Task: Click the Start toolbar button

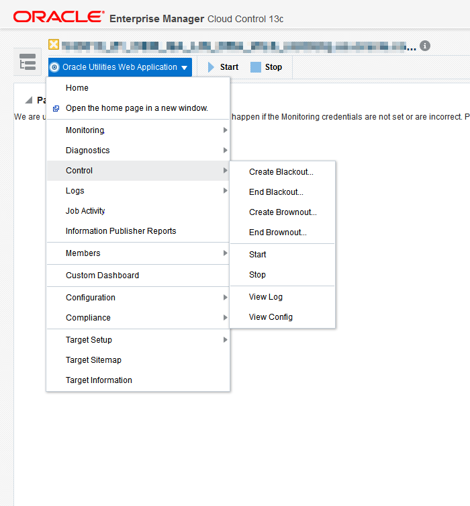Action: tap(223, 67)
